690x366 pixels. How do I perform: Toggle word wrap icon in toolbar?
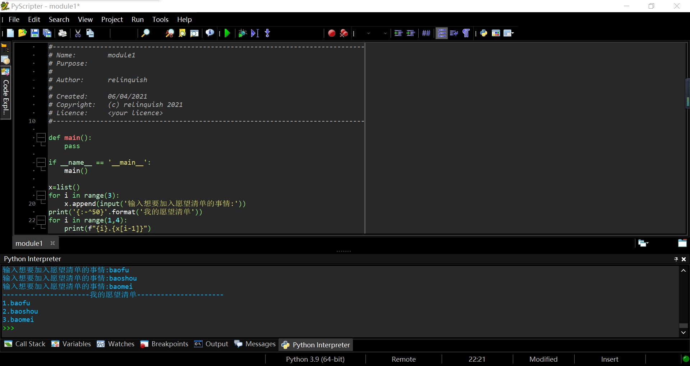[454, 33]
